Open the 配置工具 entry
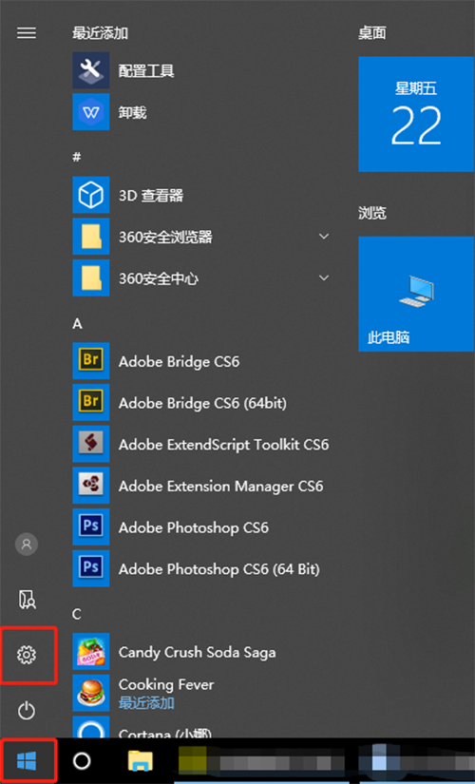Screen dimensions: 475x784 [201, 70]
